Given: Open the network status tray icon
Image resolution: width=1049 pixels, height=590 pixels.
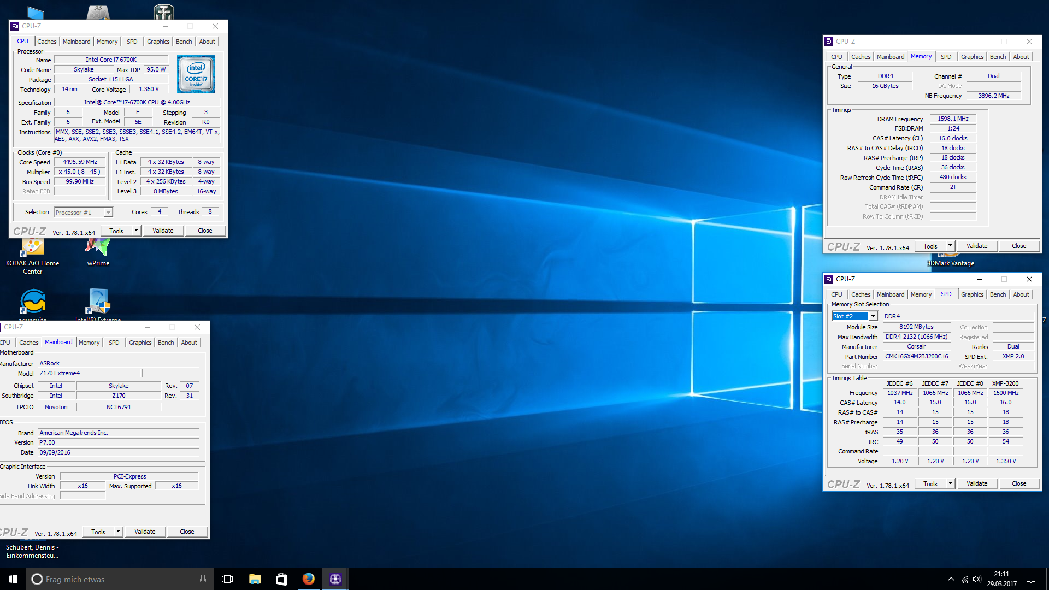Looking at the screenshot, I should [x=965, y=579].
